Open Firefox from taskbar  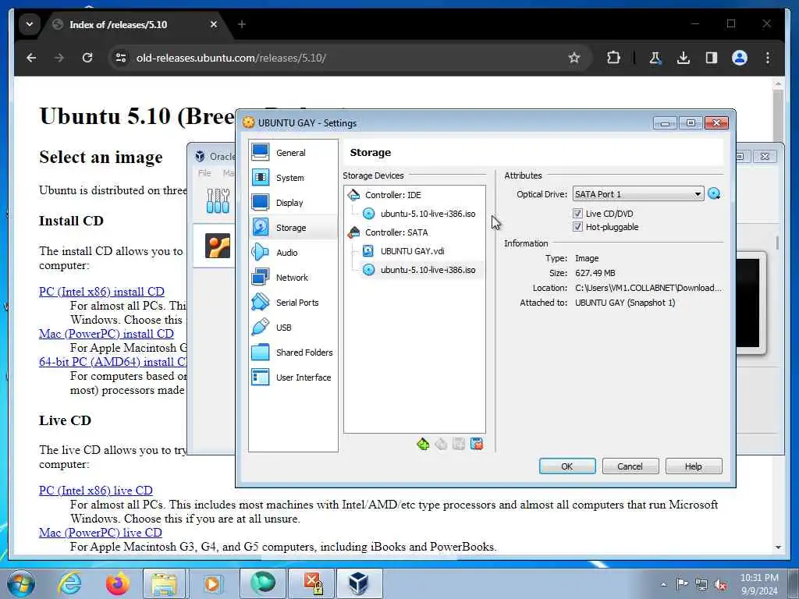tap(117, 583)
